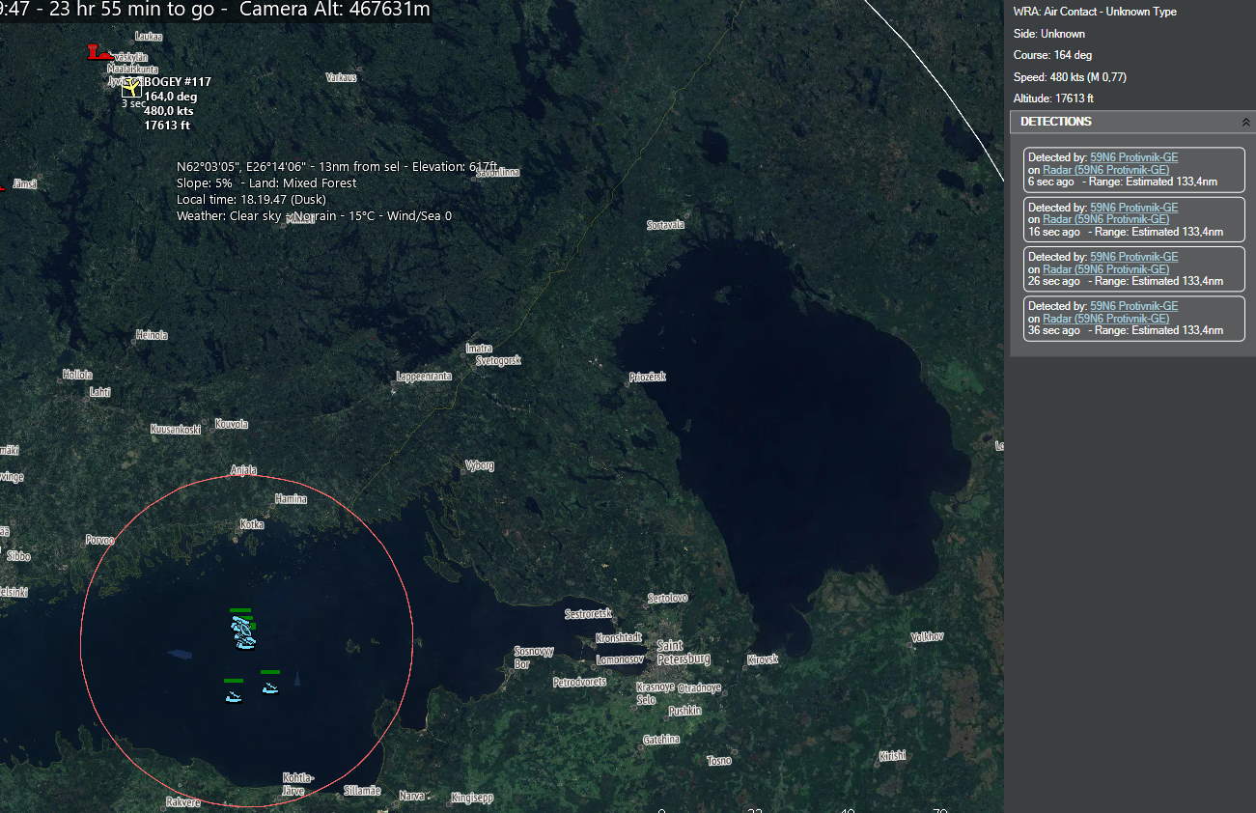
Task: Click the BOGEY #117 data block label
Action: 178,82
